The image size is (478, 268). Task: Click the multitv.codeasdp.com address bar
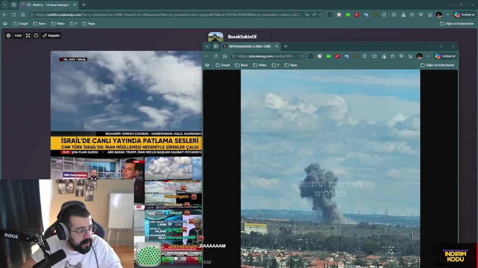click(x=168, y=15)
